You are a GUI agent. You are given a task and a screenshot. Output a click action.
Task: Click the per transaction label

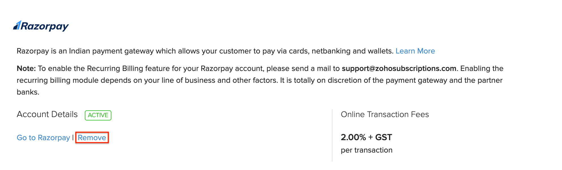click(366, 150)
